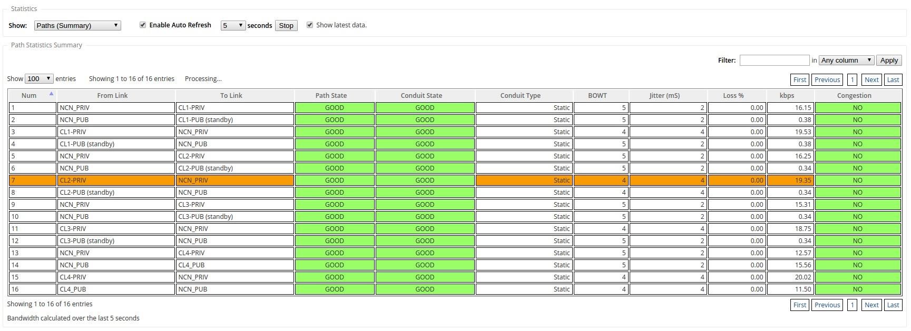Sort table by Congestion column header
This screenshot has height=331, width=911.
pyautogui.click(x=854, y=96)
